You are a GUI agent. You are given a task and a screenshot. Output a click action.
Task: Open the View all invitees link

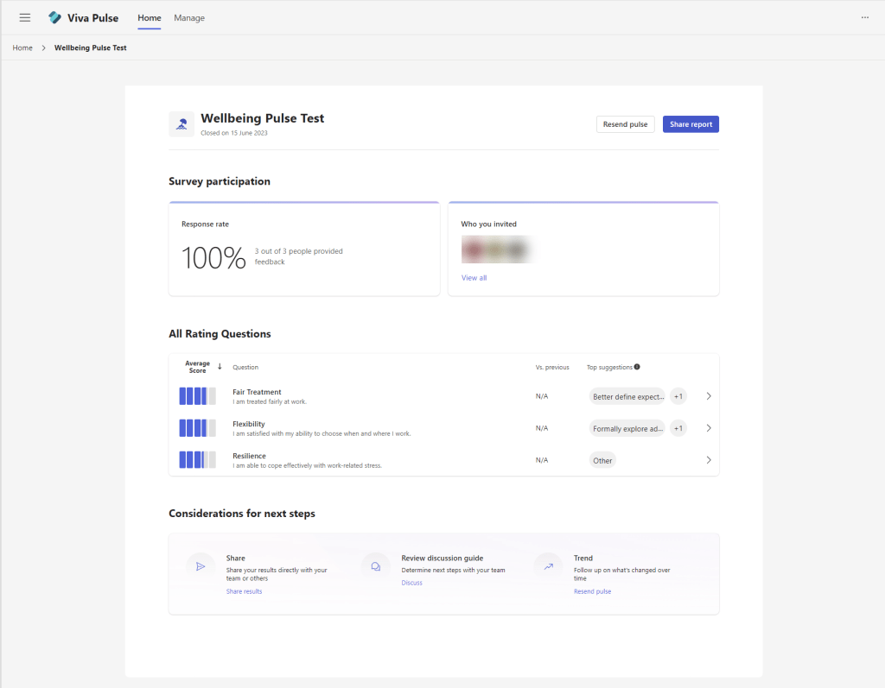pyautogui.click(x=474, y=278)
